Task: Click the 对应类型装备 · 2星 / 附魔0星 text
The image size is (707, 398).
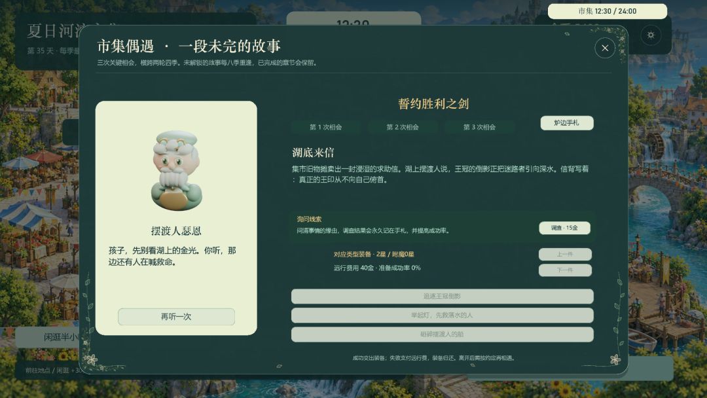Action: [374, 254]
